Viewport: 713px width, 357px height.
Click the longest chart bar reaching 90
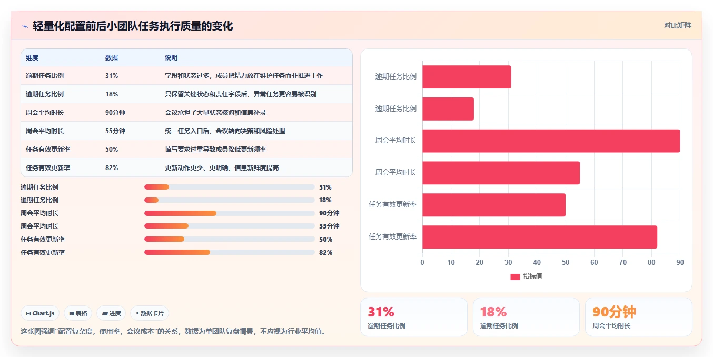pos(551,141)
